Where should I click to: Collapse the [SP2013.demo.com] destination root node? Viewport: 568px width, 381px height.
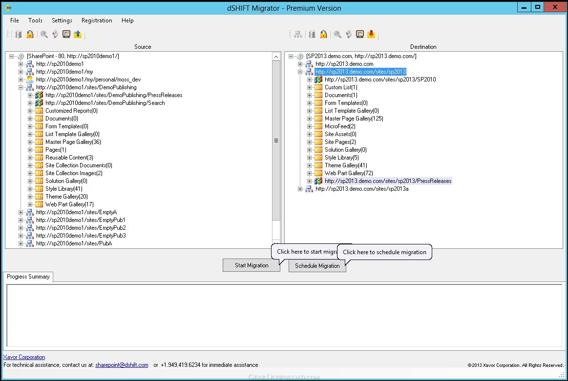(291, 56)
